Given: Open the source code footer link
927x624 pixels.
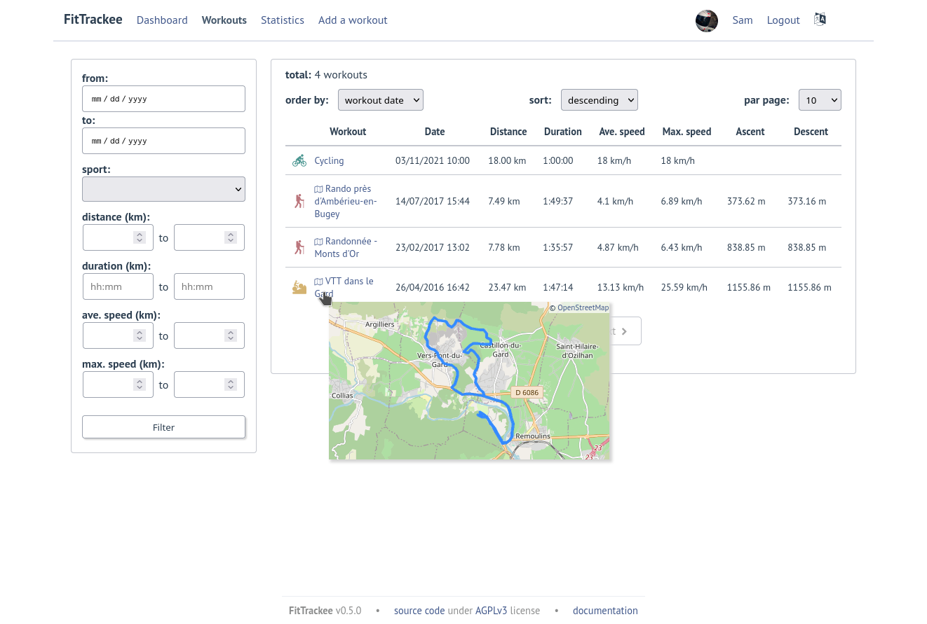Looking at the screenshot, I should [x=419, y=611].
